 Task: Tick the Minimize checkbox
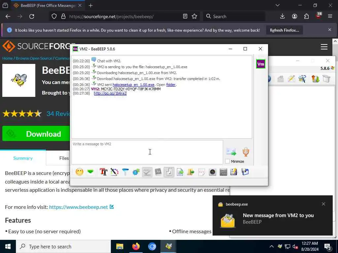click(227, 161)
